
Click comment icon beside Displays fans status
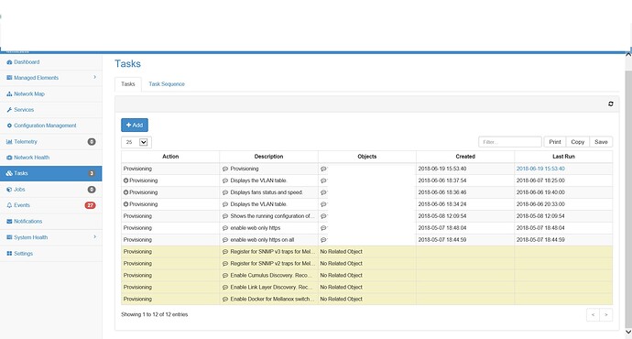click(x=225, y=192)
